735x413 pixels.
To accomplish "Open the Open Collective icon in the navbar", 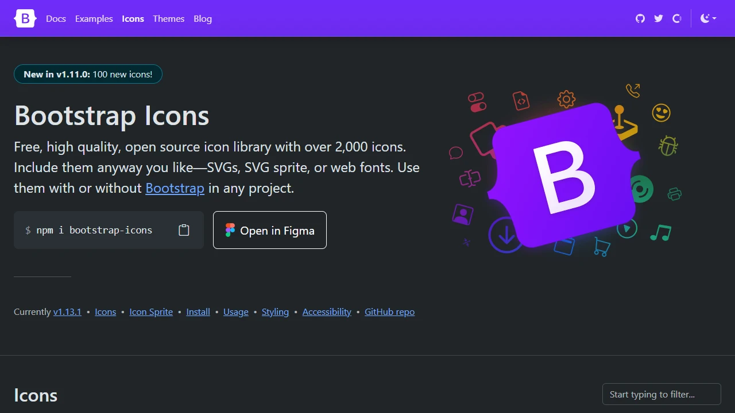I will click(676, 18).
